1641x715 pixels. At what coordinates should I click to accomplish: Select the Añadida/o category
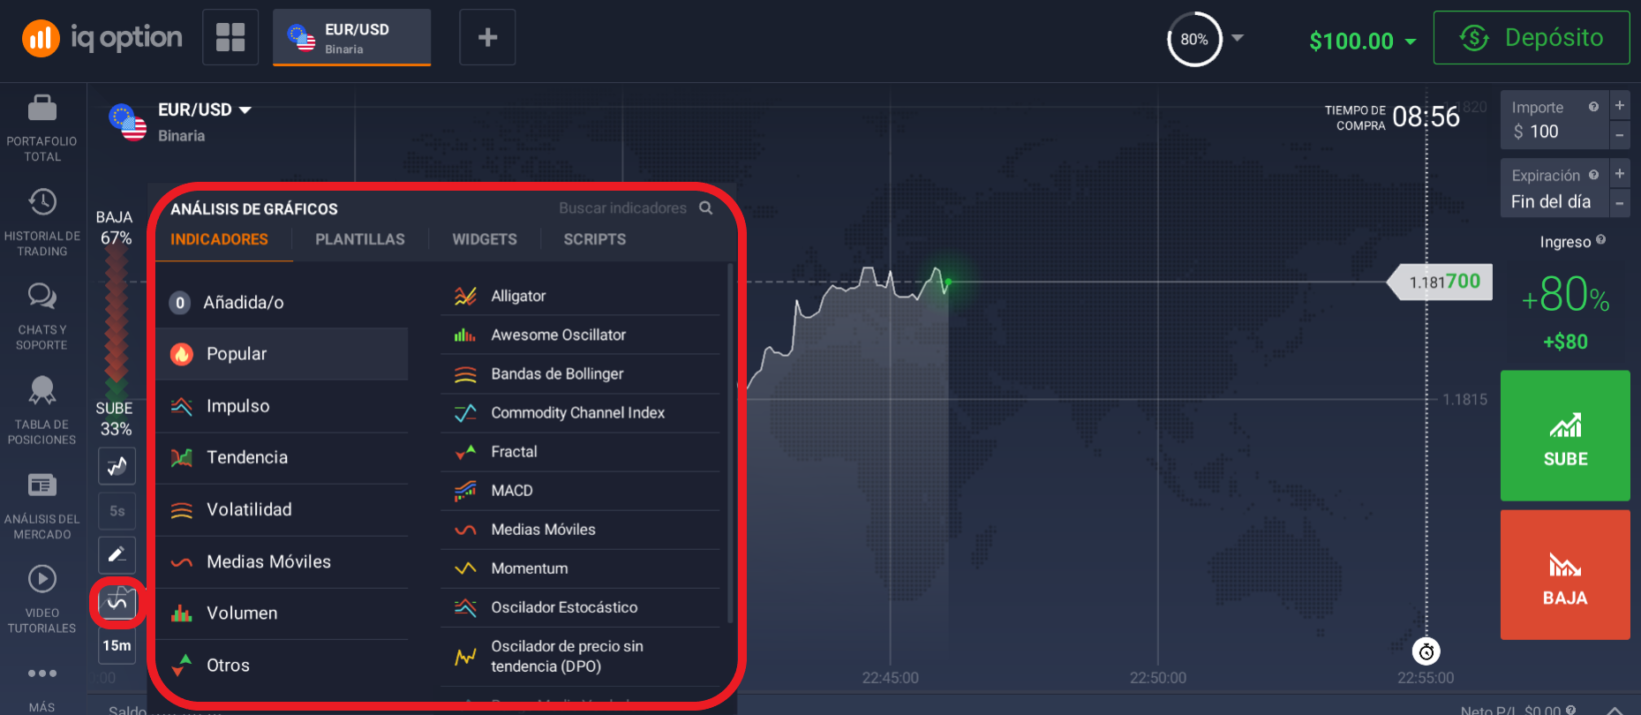[282, 303]
